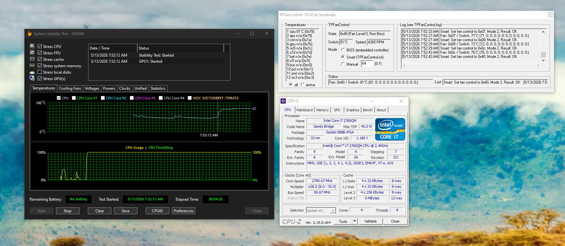Click the disk drive icon beside Stress local disks
The image size is (565, 246).
pyautogui.click(x=32, y=72)
